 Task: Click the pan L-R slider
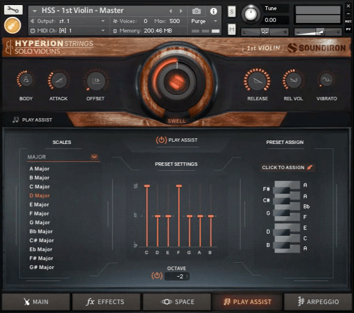click(x=265, y=32)
